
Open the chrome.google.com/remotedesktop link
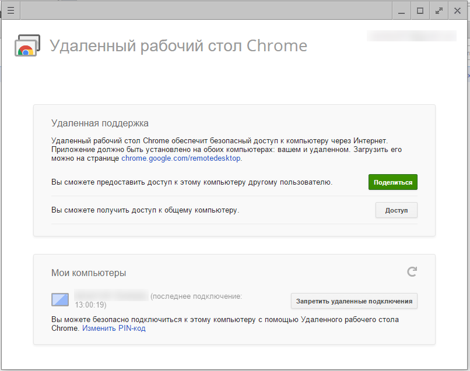pyautogui.click(x=181, y=158)
